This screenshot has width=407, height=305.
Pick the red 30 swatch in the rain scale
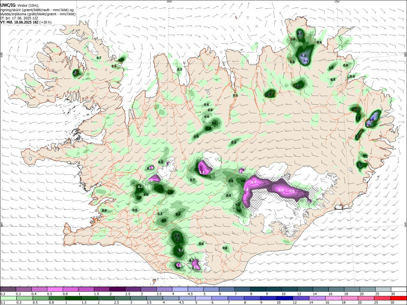click(398, 298)
